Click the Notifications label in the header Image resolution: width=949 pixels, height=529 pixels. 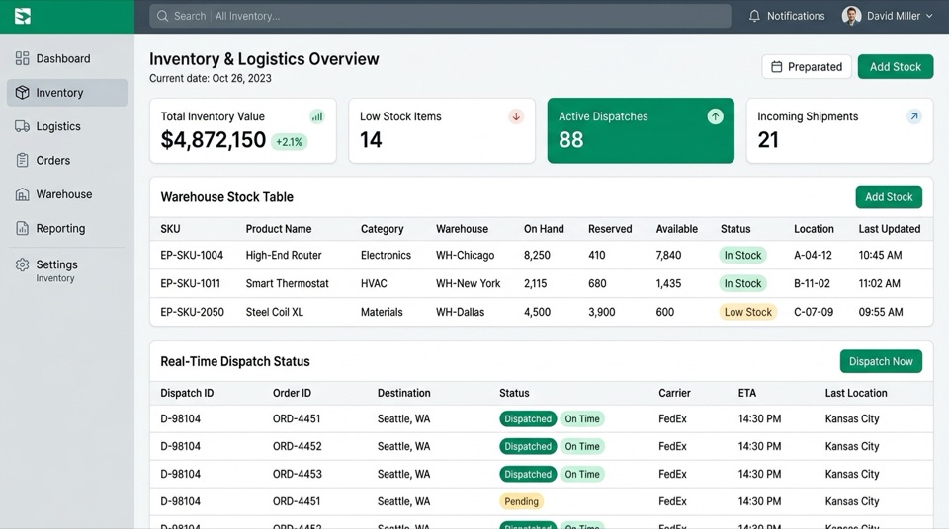click(x=795, y=17)
